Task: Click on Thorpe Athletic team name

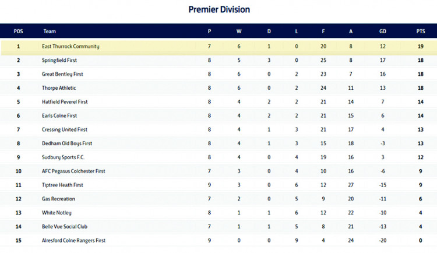Action: pos(58,88)
